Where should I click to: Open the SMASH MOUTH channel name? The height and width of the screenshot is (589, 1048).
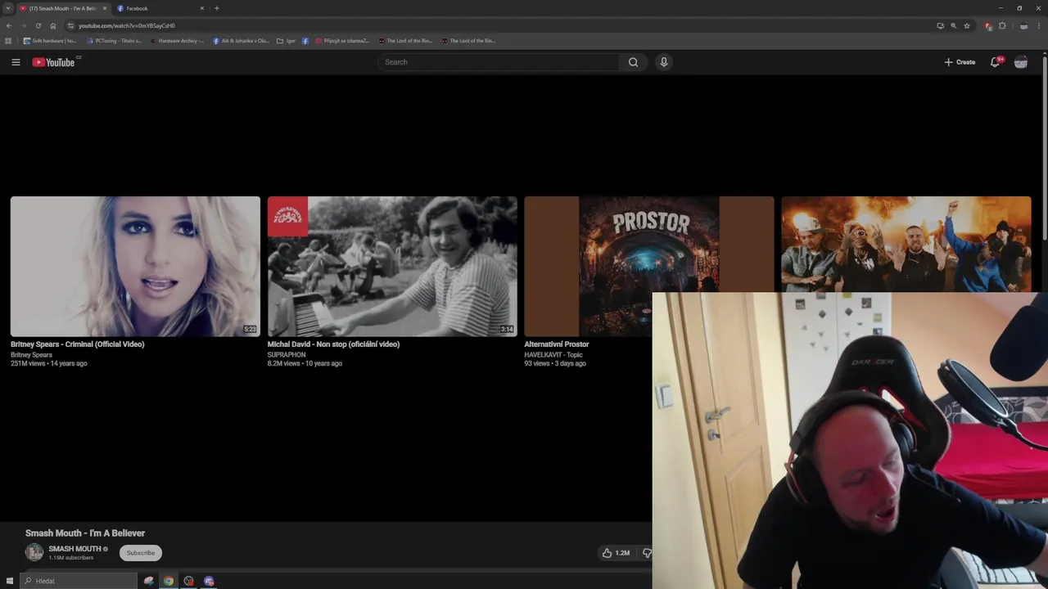point(75,549)
